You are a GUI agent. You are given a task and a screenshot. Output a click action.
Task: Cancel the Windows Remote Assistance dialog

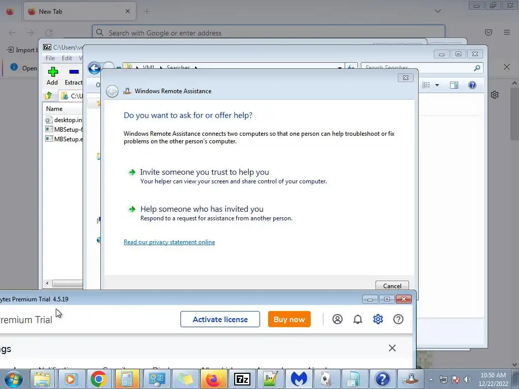point(392,286)
